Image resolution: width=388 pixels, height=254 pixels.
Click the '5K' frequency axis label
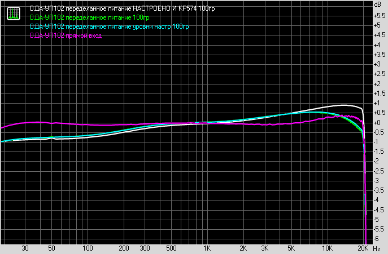click(291, 248)
